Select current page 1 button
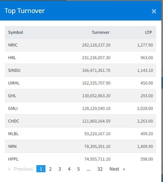Image resolution: width=163 pixels, height=182 pixels. coord(41,169)
